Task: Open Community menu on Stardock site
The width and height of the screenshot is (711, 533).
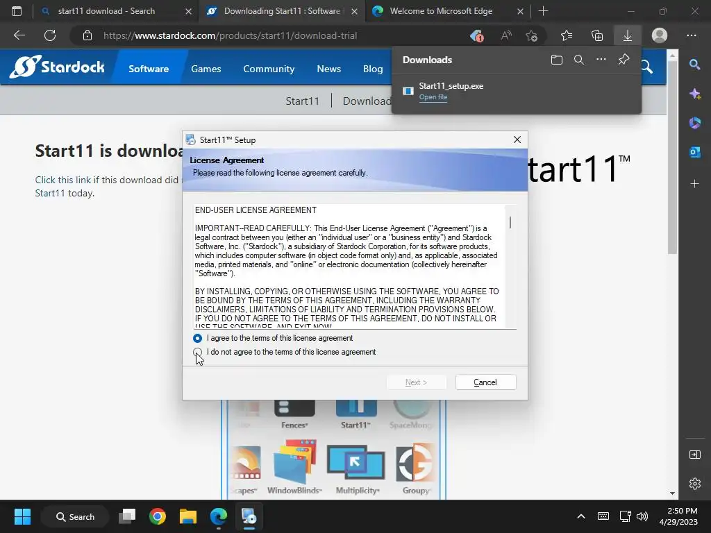Action: pos(269,69)
